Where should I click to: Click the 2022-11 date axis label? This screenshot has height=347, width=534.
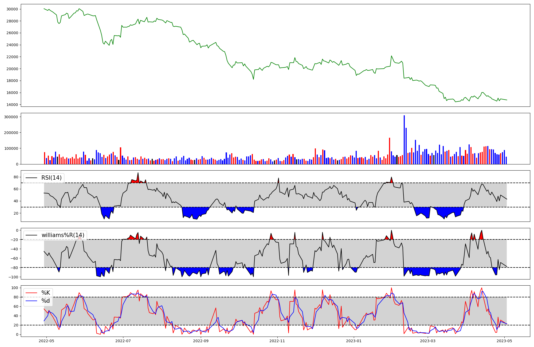[x=277, y=341]
